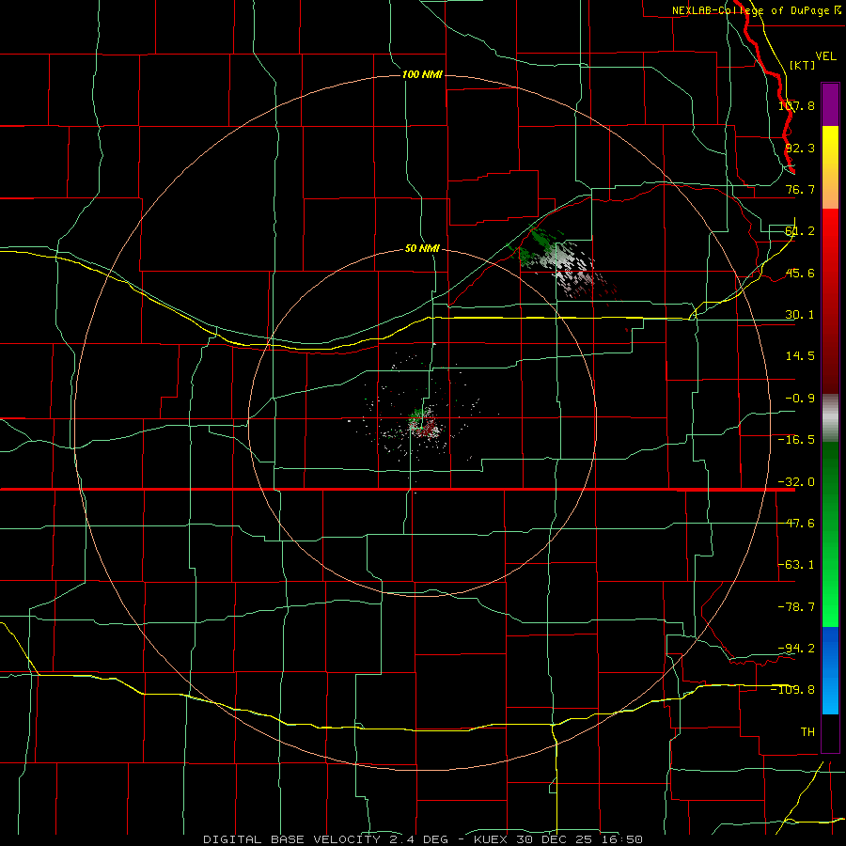Click the -32.0 velocity scale value

point(796,482)
